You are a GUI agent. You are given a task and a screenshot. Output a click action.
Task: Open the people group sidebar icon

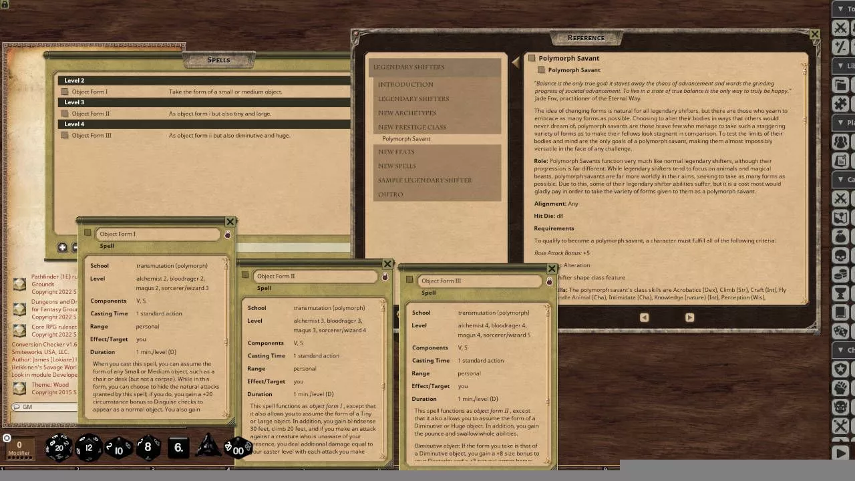[x=841, y=142]
